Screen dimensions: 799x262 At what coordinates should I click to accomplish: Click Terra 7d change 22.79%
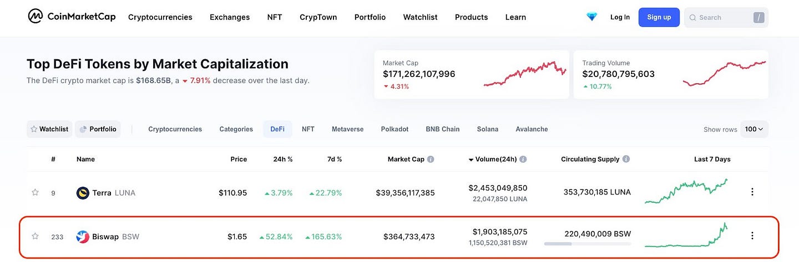[326, 193]
